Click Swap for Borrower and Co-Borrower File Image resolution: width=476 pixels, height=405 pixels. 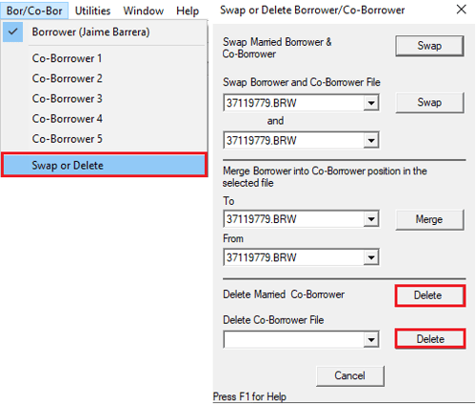pos(429,102)
